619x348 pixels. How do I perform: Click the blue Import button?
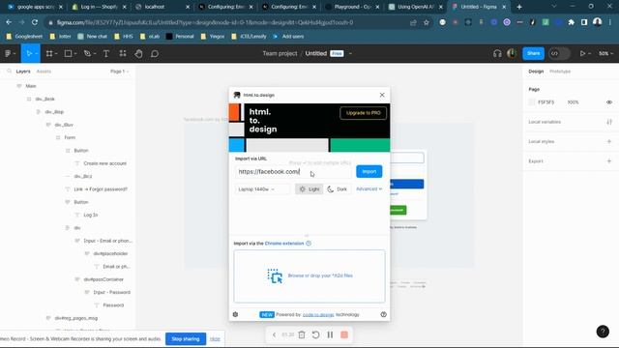click(369, 172)
